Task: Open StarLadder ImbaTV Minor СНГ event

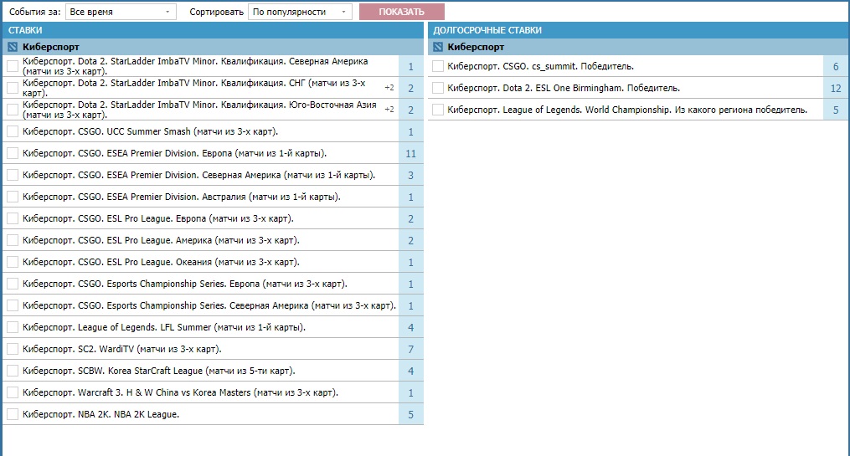Action: [194, 88]
